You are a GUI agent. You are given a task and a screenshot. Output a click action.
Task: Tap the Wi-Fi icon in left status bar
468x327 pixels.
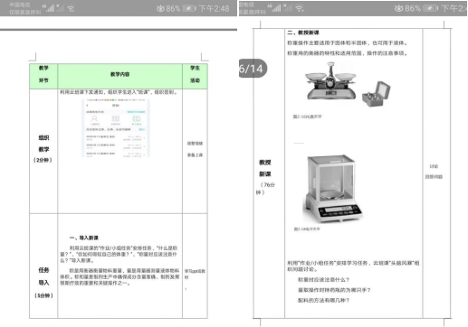71,8
